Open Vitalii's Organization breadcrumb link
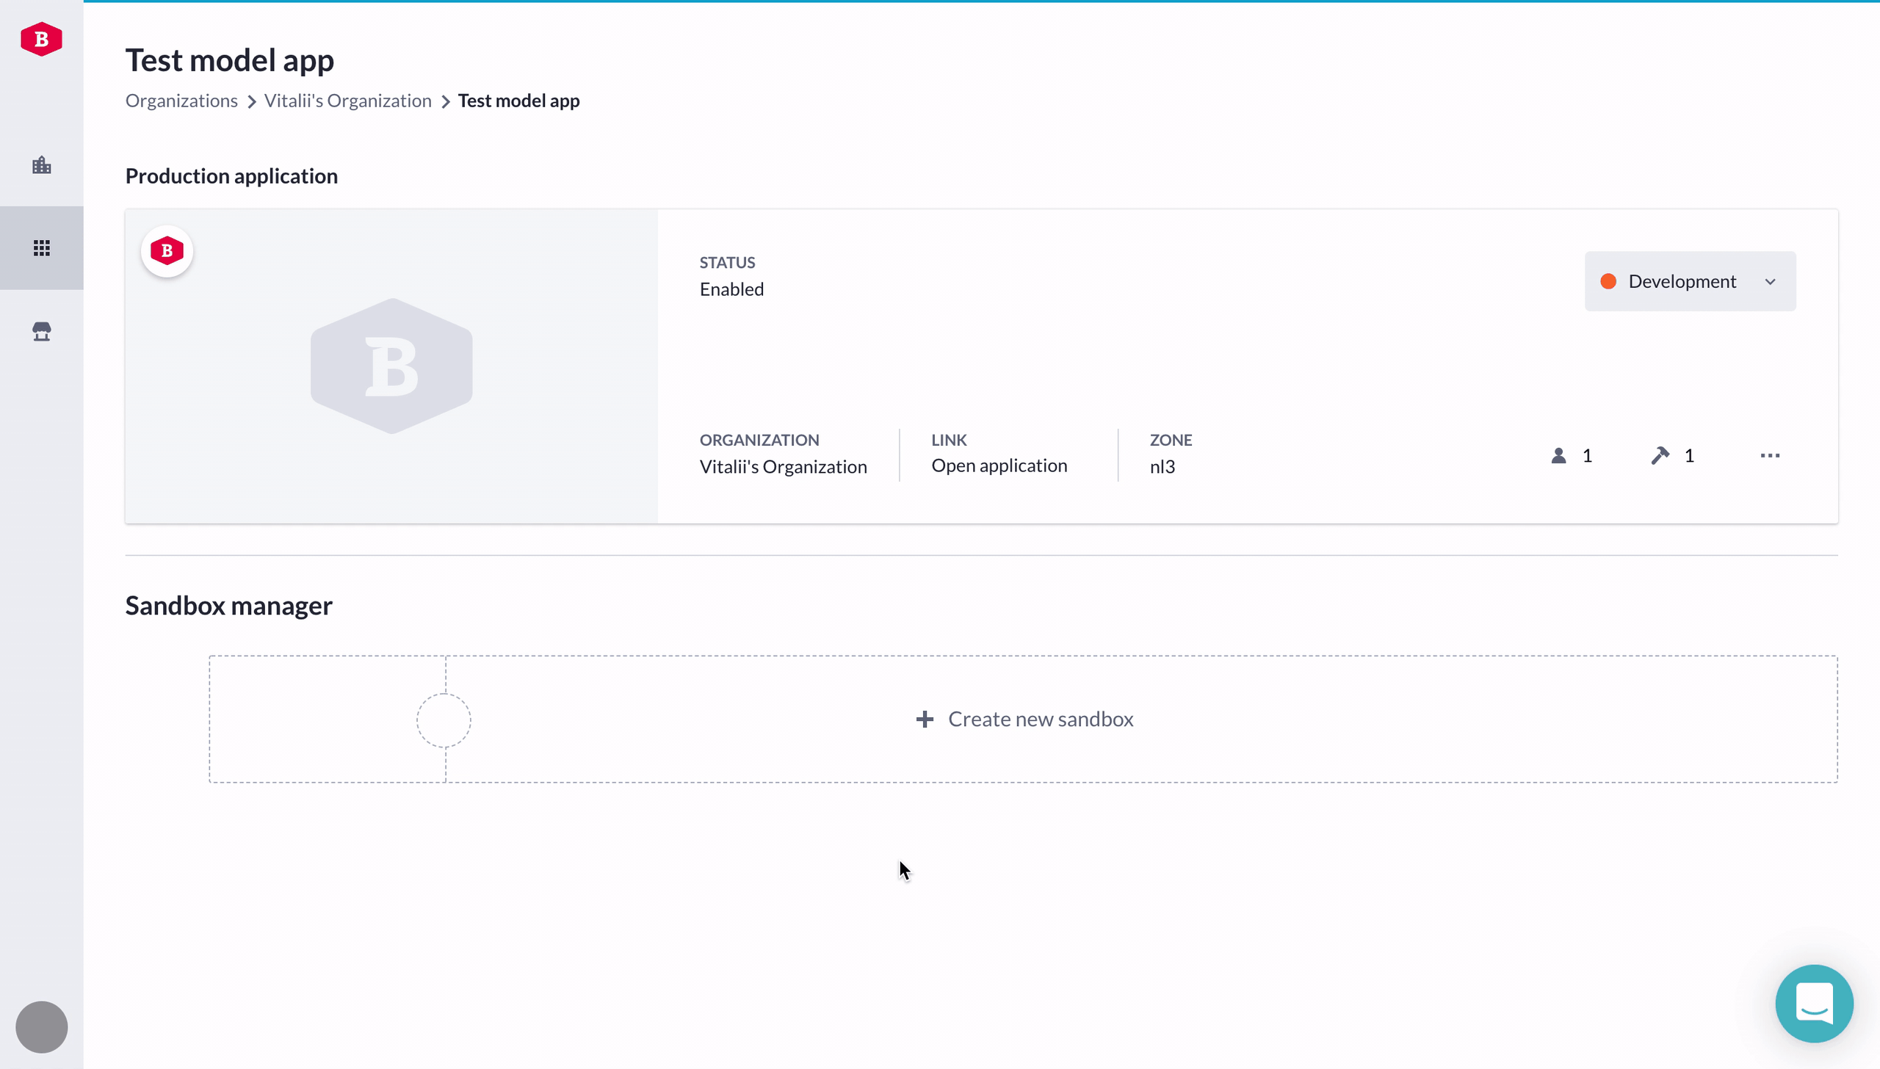 tap(347, 101)
